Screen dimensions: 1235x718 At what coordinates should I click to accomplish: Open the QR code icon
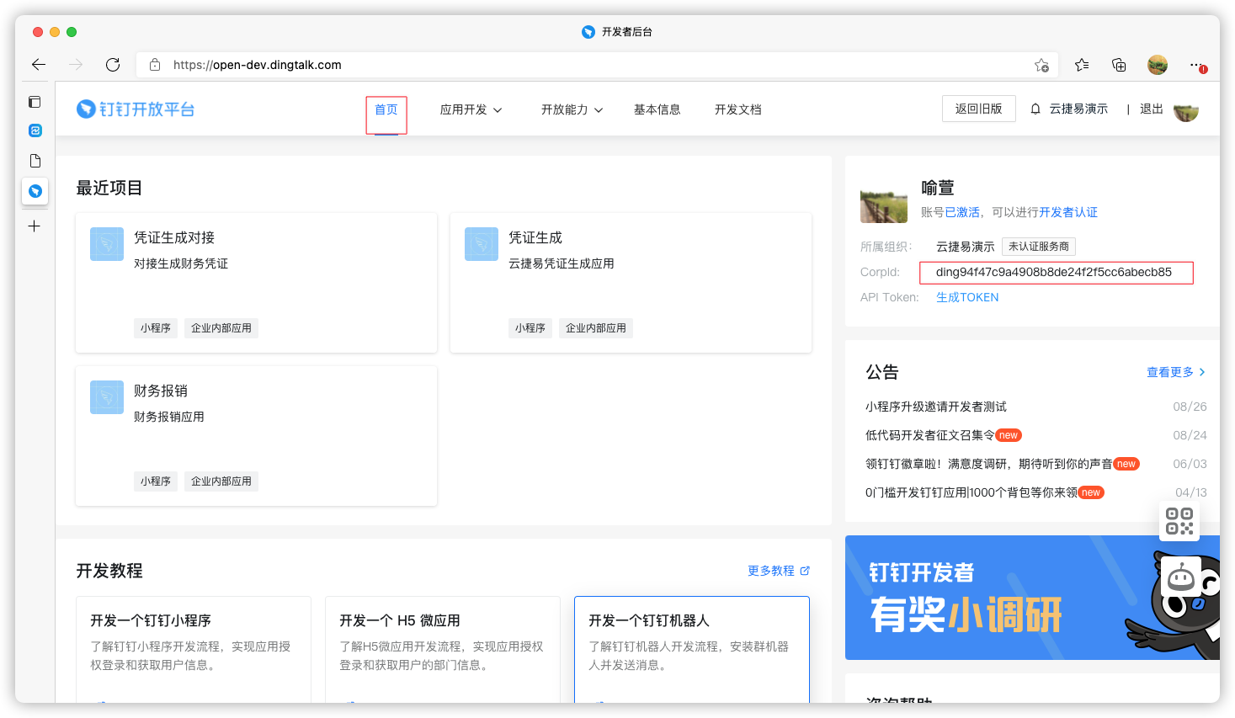coord(1179,521)
